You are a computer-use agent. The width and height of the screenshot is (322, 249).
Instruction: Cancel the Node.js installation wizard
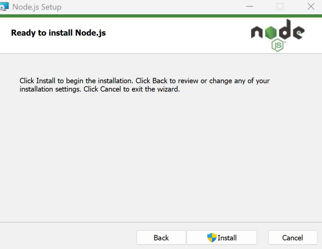click(x=292, y=238)
